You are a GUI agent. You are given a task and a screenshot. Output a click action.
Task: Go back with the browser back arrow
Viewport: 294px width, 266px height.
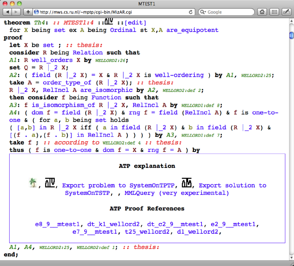(x=7, y=12)
